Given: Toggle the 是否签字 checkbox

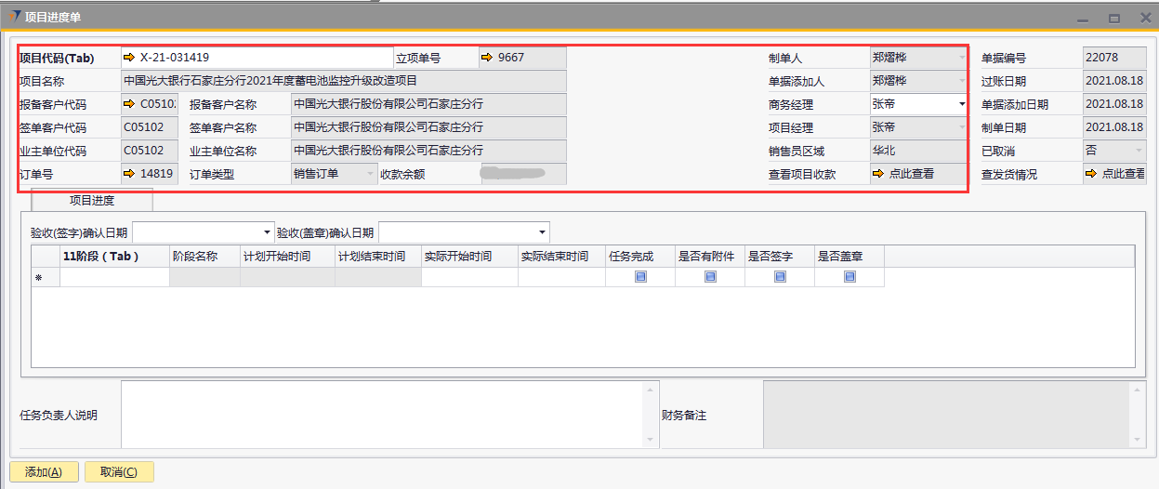Looking at the screenshot, I should tap(780, 277).
